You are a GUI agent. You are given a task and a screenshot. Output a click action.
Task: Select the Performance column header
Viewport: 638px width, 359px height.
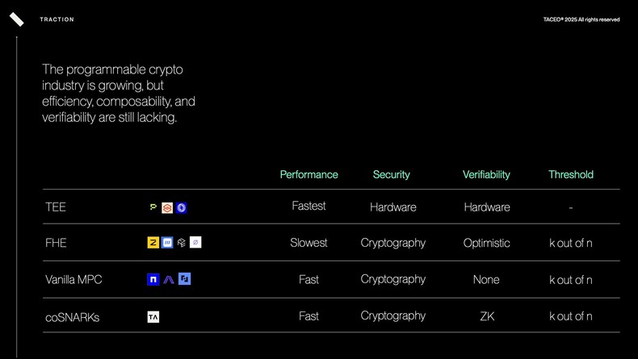309,174
